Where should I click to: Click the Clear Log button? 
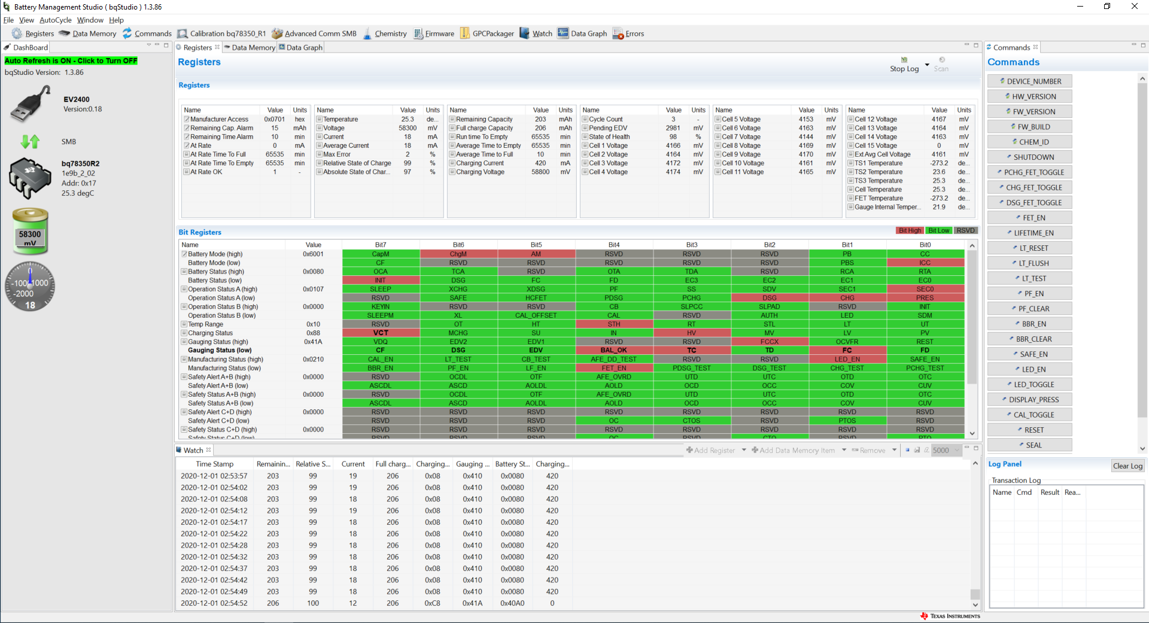1127,466
